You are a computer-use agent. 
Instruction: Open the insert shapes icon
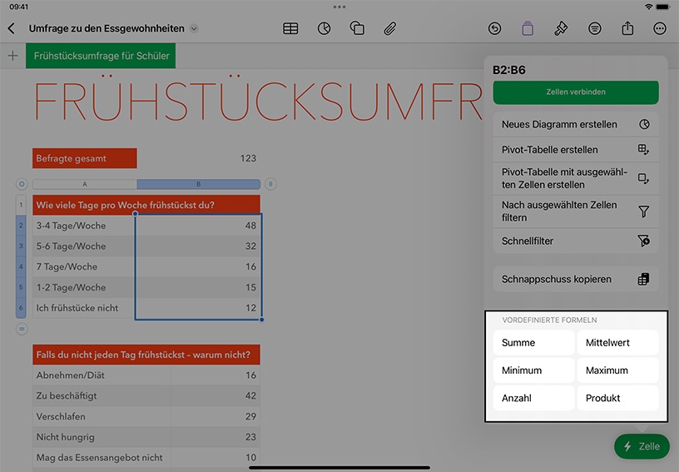357,28
